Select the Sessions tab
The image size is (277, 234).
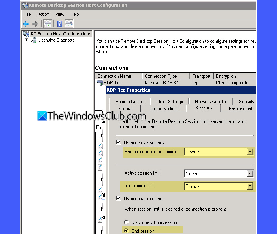(204, 108)
